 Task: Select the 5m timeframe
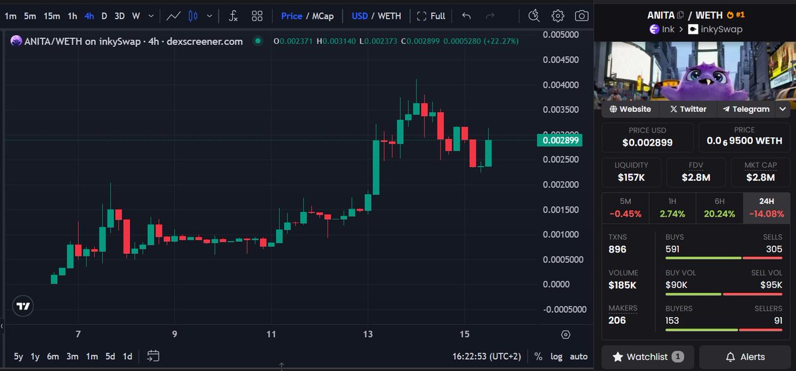point(30,15)
